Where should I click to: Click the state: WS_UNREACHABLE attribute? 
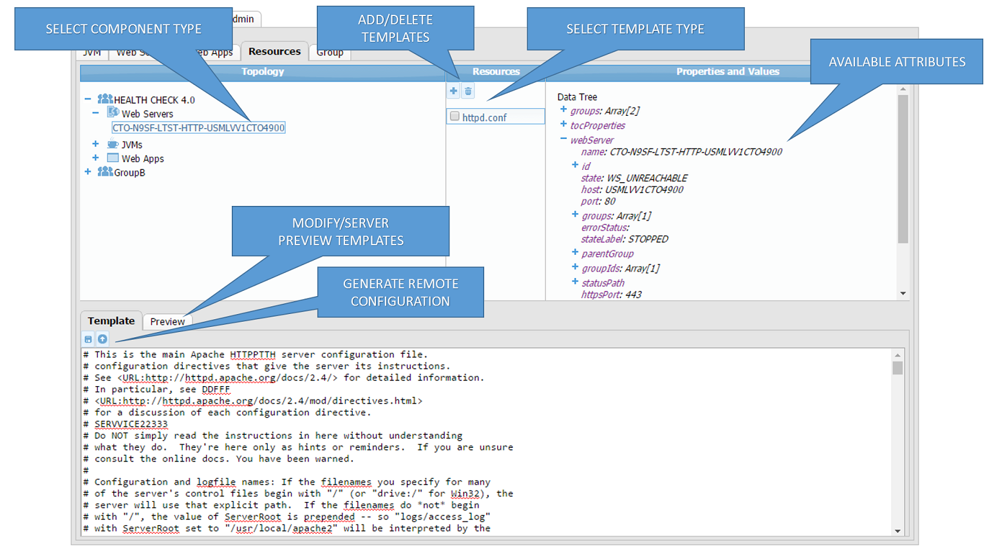click(634, 178)
